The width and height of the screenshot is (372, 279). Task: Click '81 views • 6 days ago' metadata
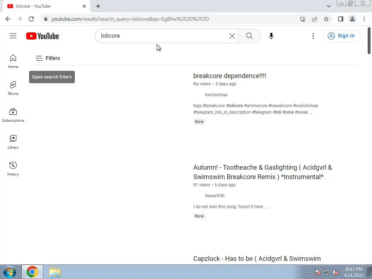coord(214,185)
